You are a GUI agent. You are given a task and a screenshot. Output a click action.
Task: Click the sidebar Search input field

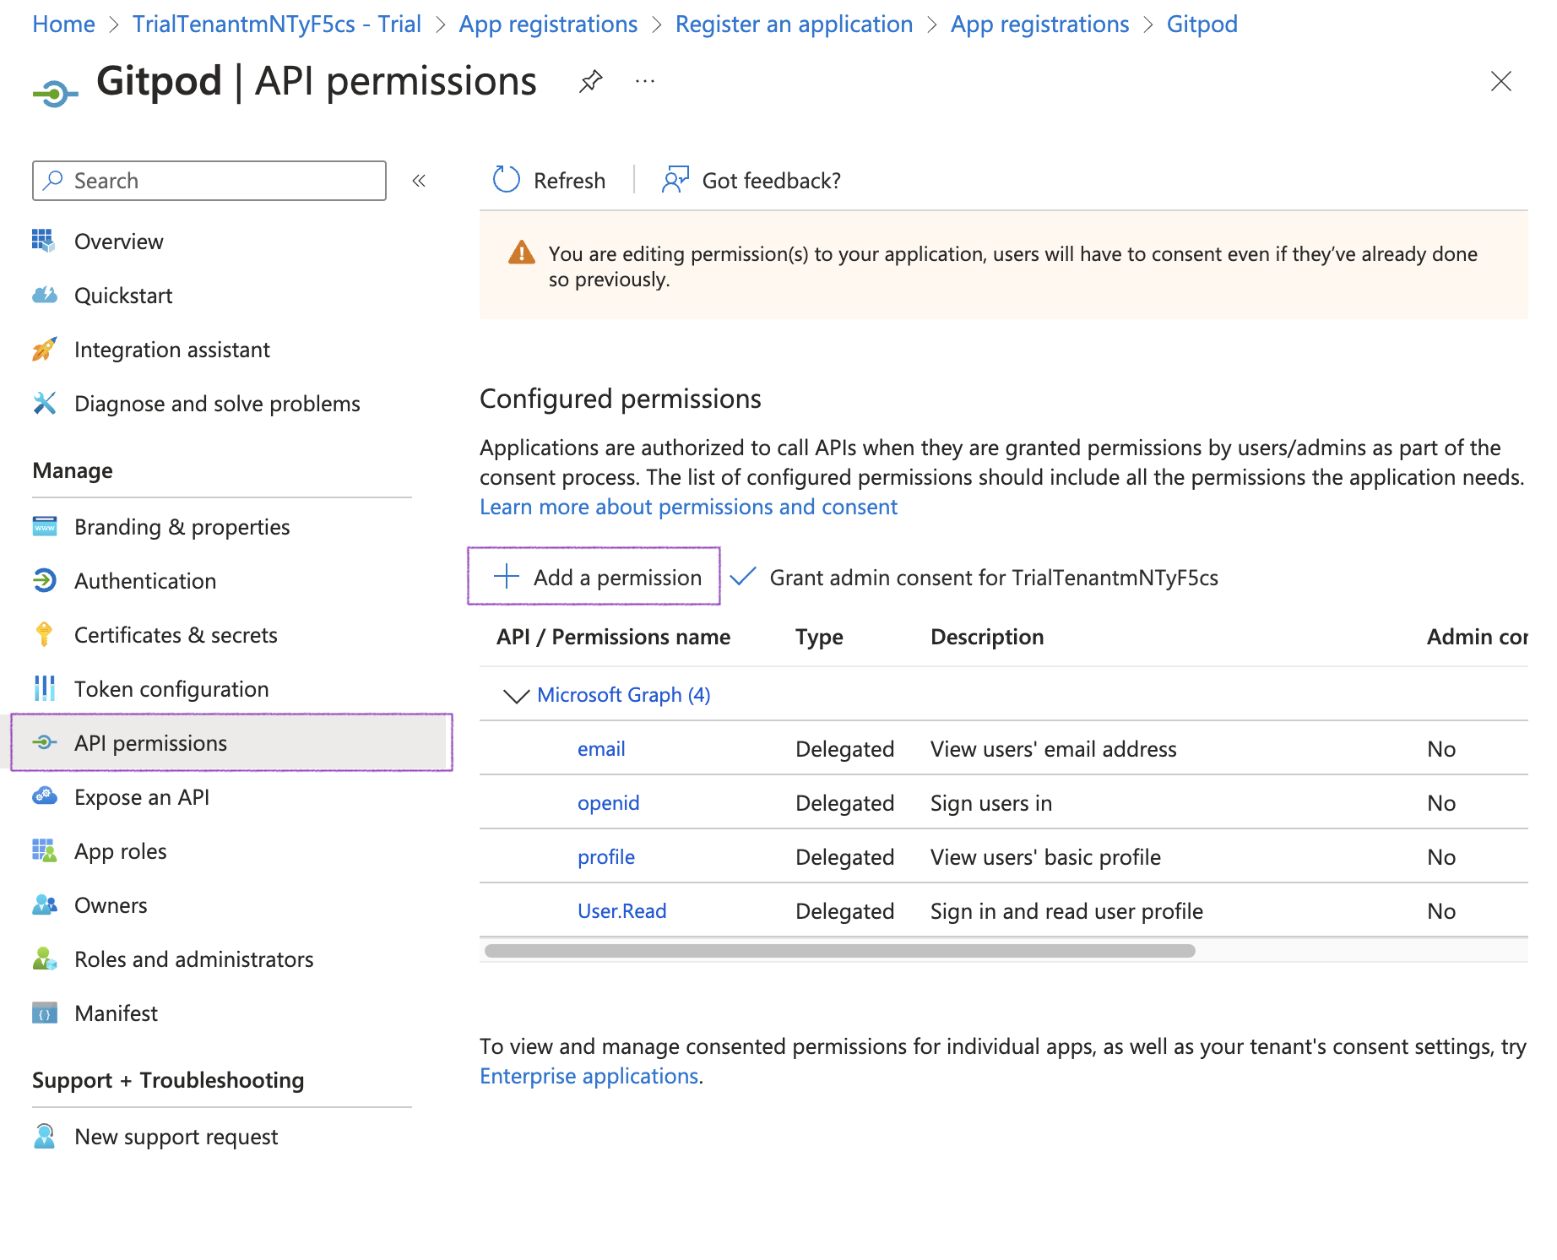[220, 181]
